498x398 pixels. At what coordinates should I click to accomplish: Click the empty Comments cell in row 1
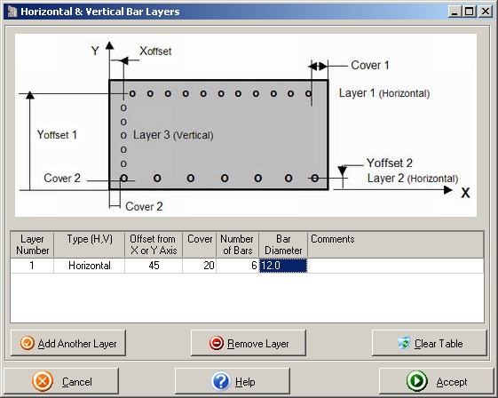coord(396,266)
